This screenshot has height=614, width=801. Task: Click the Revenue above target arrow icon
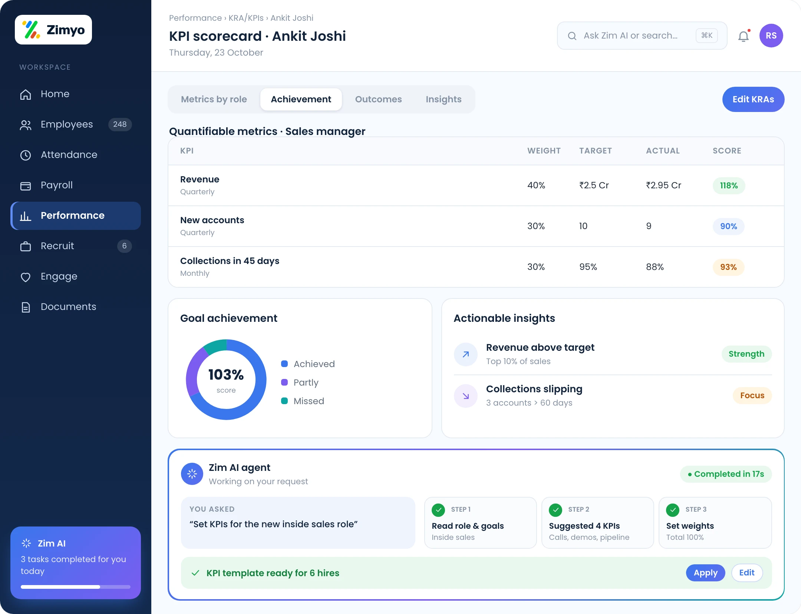point(466,354)
